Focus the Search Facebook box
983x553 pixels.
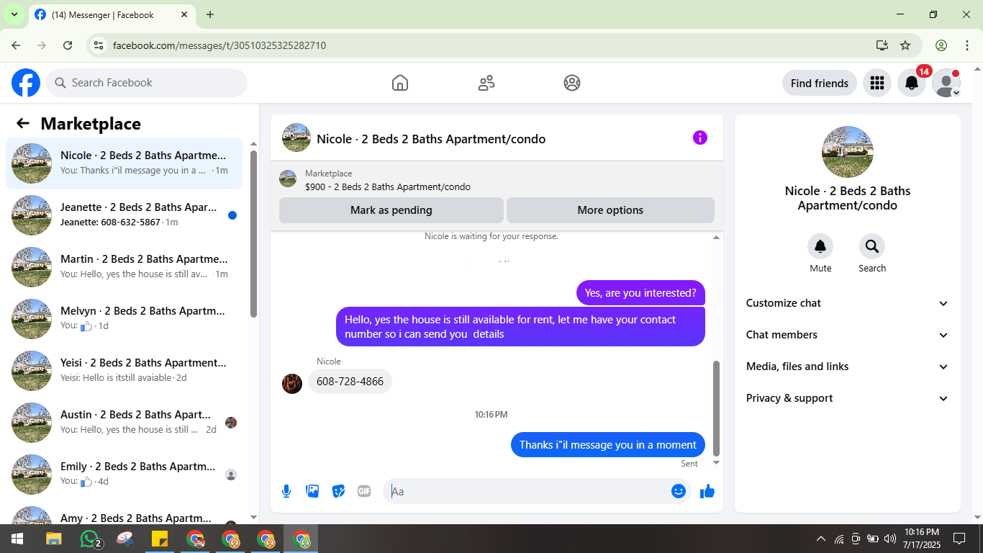pos(147,83)
